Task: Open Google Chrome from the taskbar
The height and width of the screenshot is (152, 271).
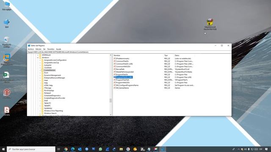Action: (66, 149)
